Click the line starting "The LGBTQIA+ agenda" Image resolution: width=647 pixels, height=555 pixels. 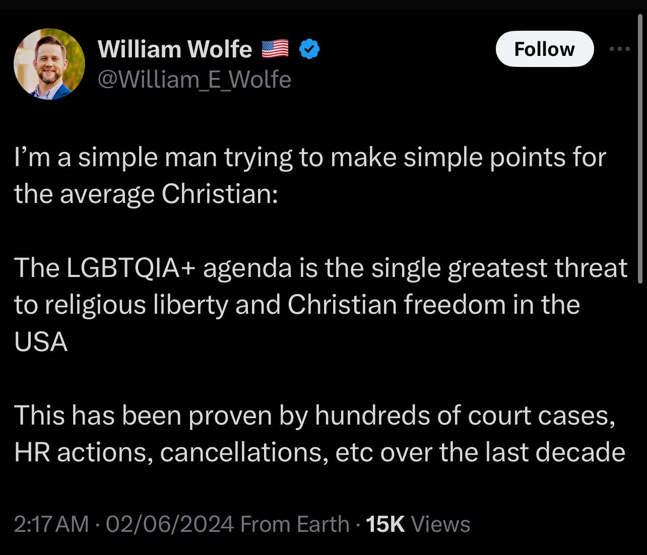coord(320,267)
